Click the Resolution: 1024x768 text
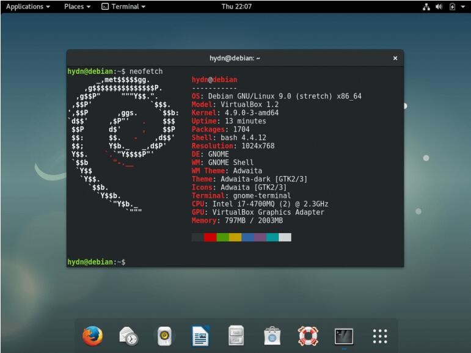Image resolution: width=471 pixels, height=353 pixels. coord(233,146)
